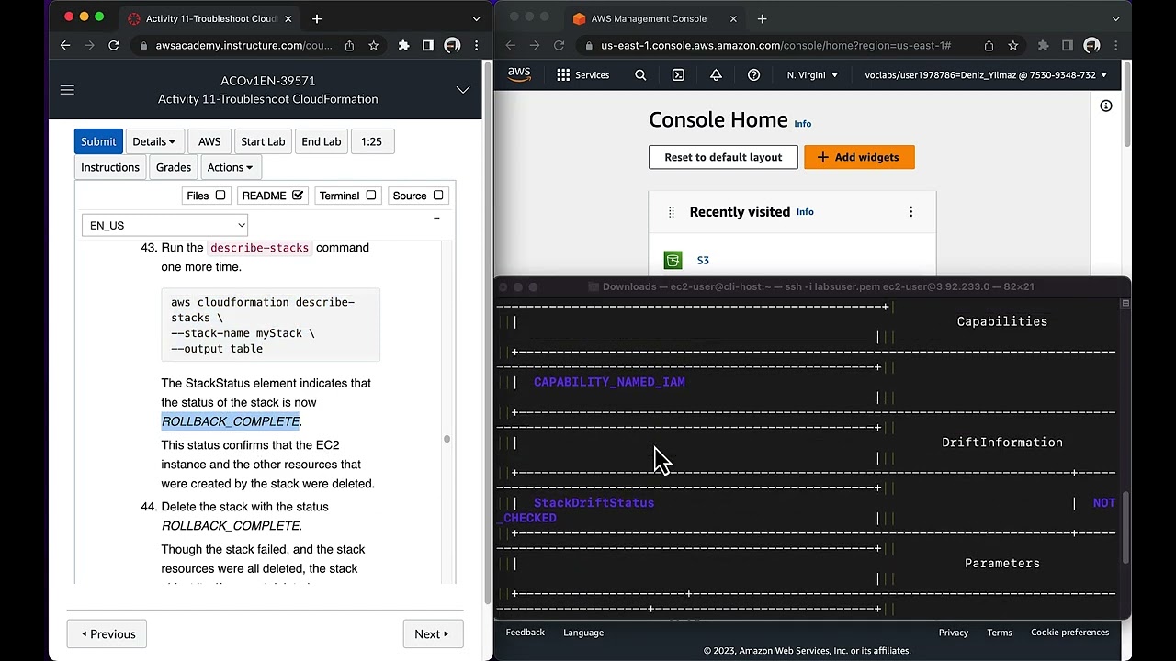The height and width of the screenshot is (661, 1176).
Task: Open a new tab in left browser
Action: tap(316, 18)
